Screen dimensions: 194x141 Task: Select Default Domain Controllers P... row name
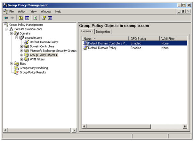coord(107,43)
